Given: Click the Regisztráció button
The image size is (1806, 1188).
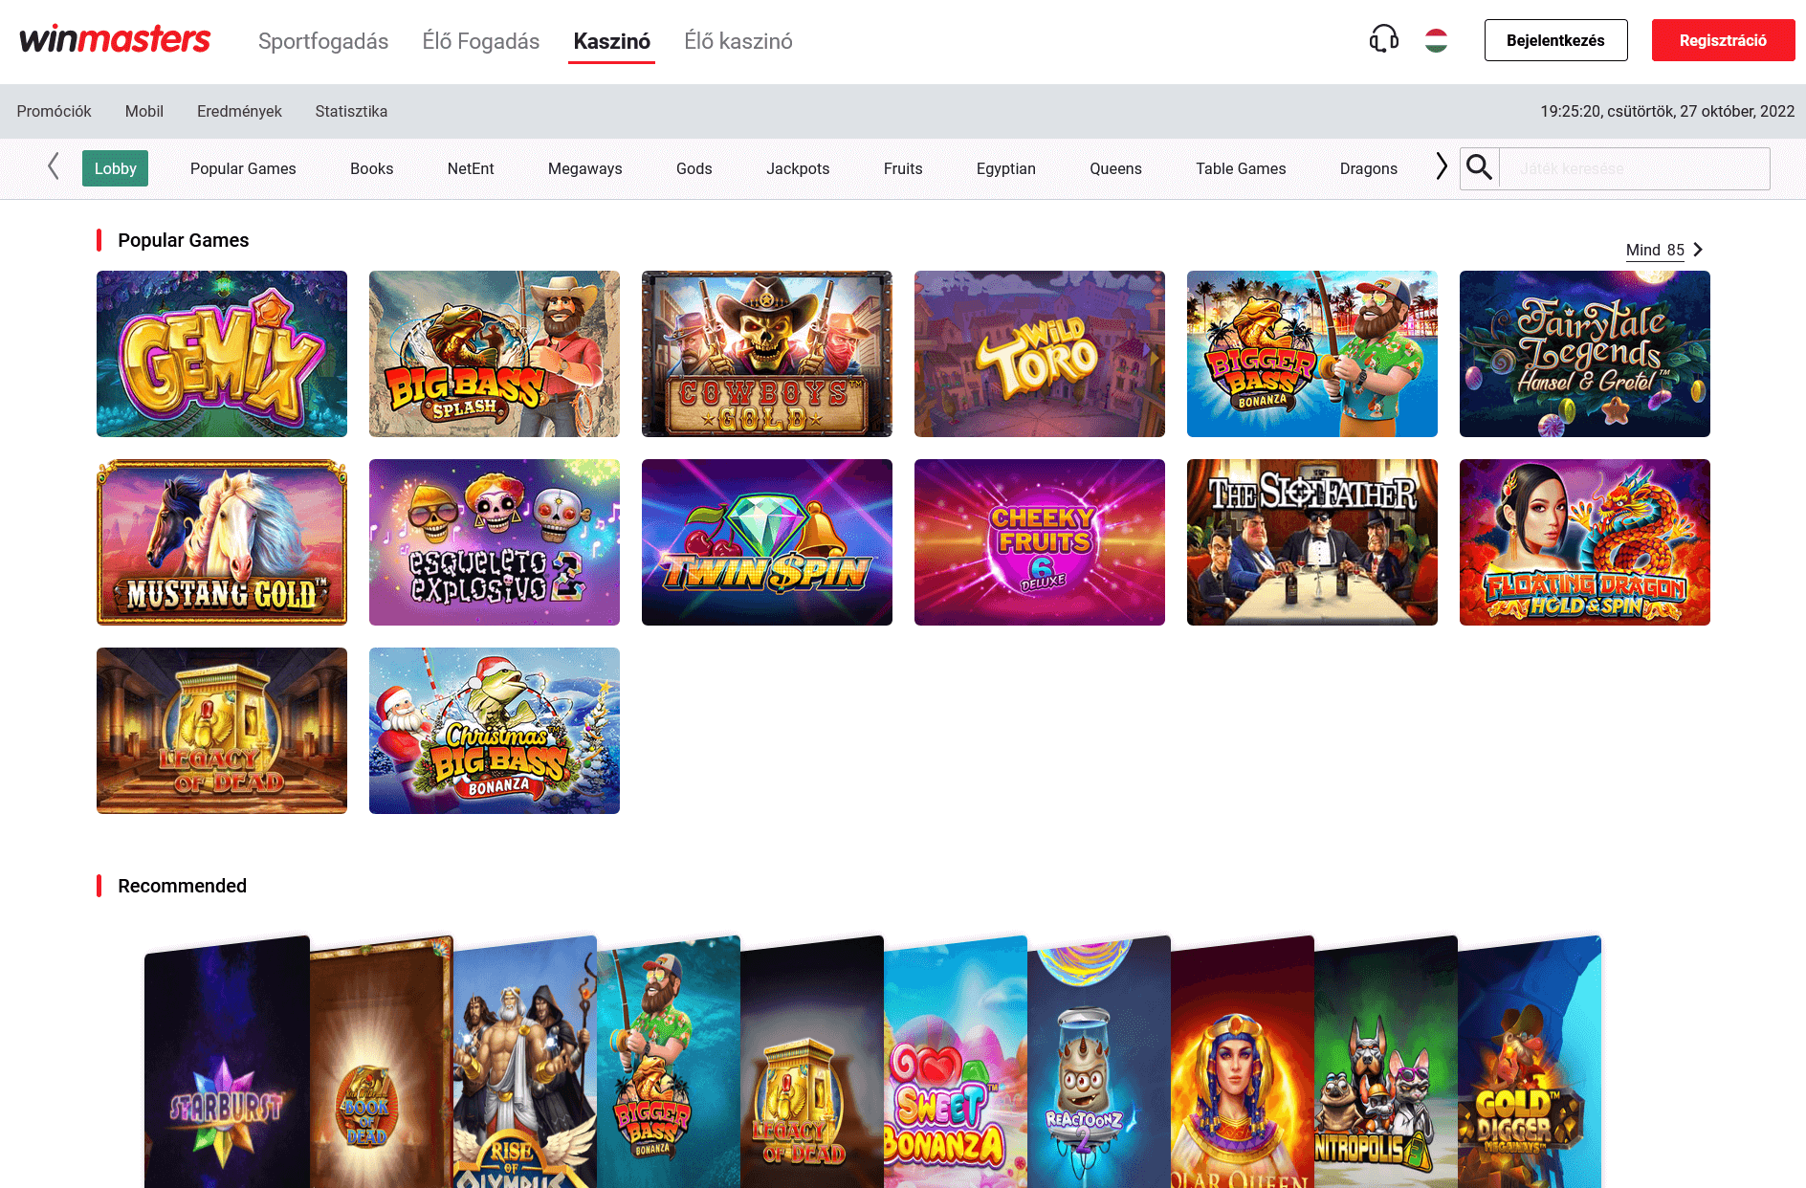Looking at the screenshot, I should point(1723,40).
